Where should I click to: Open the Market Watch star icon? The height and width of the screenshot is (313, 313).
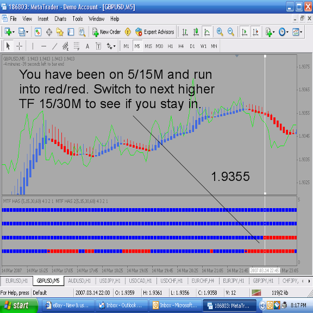coord(60,32)
